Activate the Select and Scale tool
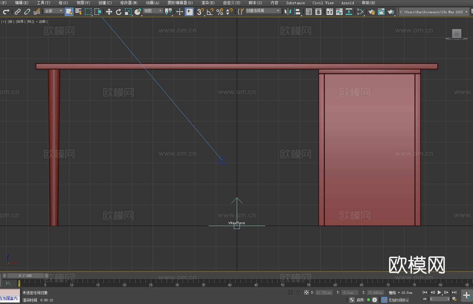This screenshot has width=473, height=304. pos(128,12)
